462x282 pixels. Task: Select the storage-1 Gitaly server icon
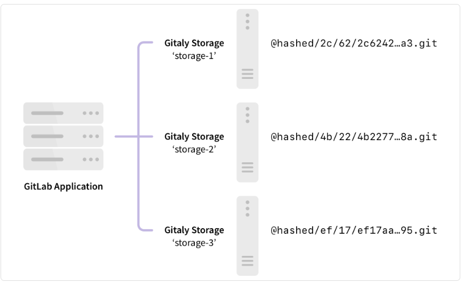(247, 49)
